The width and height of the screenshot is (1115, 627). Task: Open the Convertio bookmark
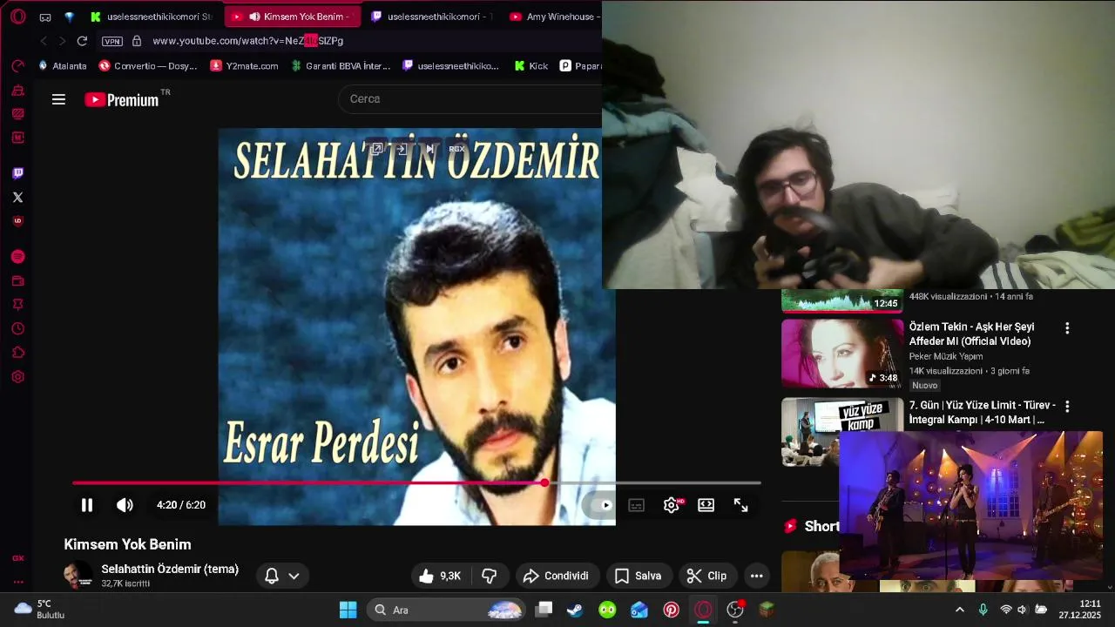(x=148, y=66)
